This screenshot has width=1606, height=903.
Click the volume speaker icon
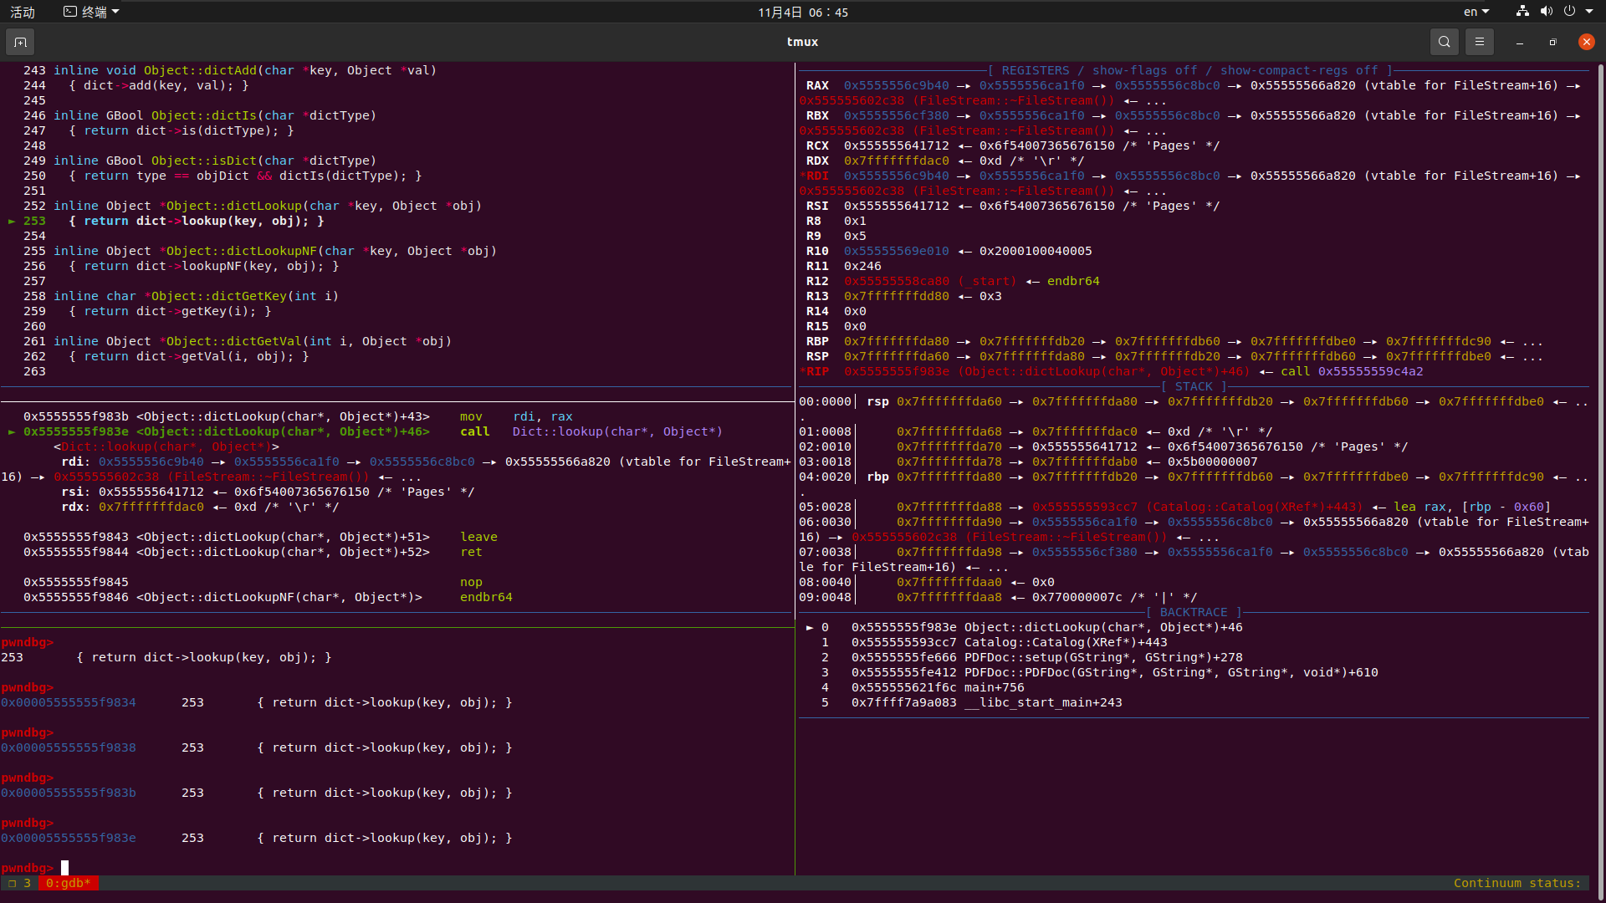pos(1546,12)
